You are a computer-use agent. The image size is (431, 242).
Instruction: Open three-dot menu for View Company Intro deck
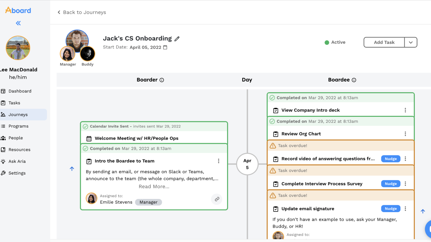pos(405,110)
